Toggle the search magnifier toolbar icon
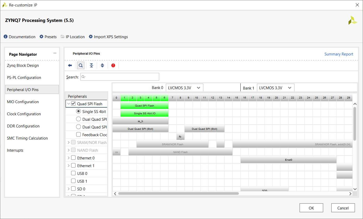 coord(81,66)
